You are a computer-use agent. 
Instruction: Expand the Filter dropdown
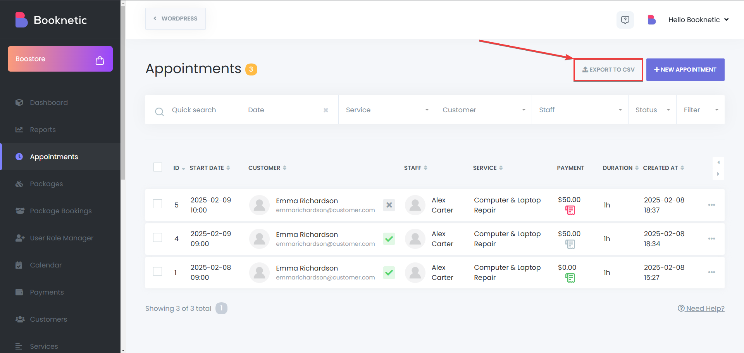point(701,110)
